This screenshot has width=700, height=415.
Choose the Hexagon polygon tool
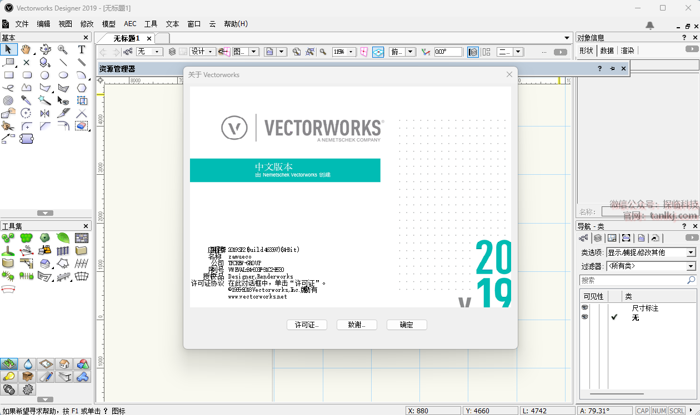pyautogui.click(x=82, y=88)
